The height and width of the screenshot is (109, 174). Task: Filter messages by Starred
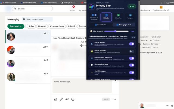point(82,26)
